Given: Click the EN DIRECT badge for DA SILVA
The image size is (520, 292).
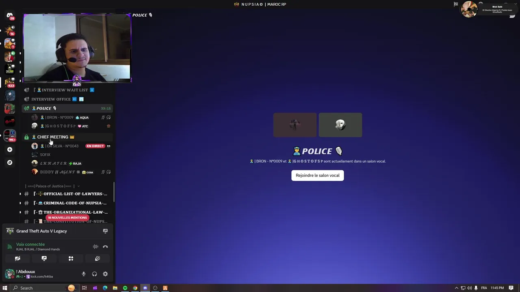Looking at the screenshot, I should [x=95, y=146].
